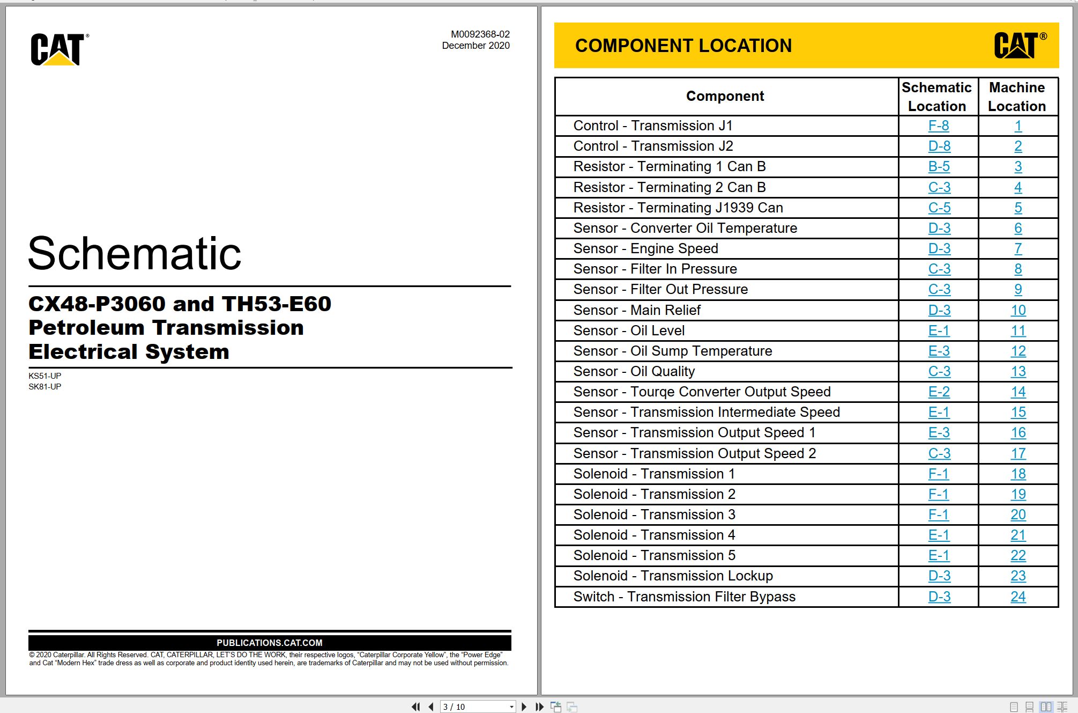Open machine location 13 link
The image size is (1078, 713).
coord(1018,371)
